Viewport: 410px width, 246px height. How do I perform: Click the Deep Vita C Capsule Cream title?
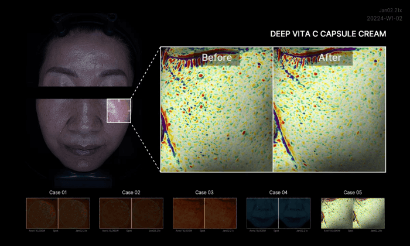pos(327,34)
